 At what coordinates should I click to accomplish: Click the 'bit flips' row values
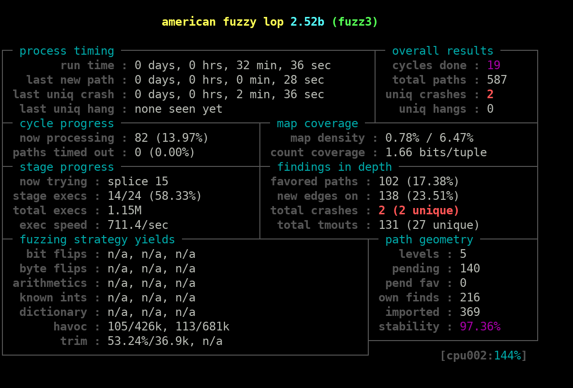pyautogui.click(x=151, y=254)
